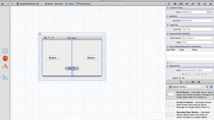Open the Identity inspector tab
Screen dimensions: 214x120
tap(181, 4)
